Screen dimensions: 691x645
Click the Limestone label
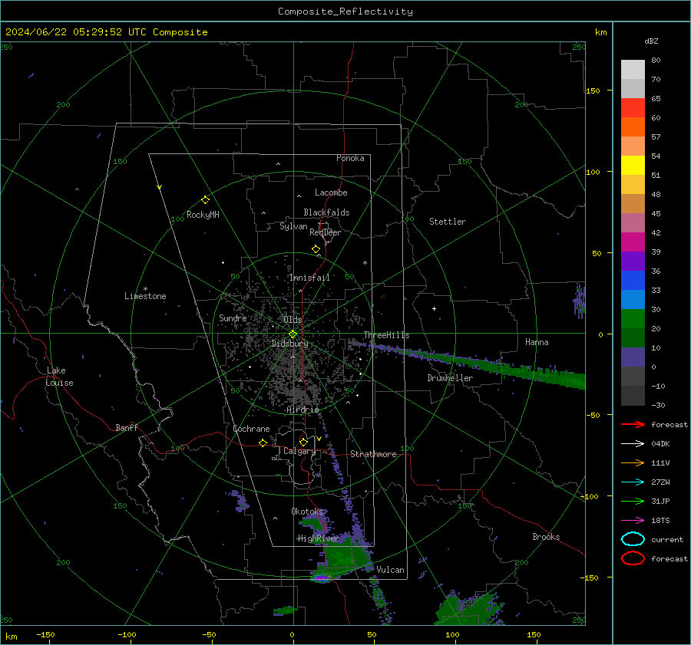click(x=145, y=296)
